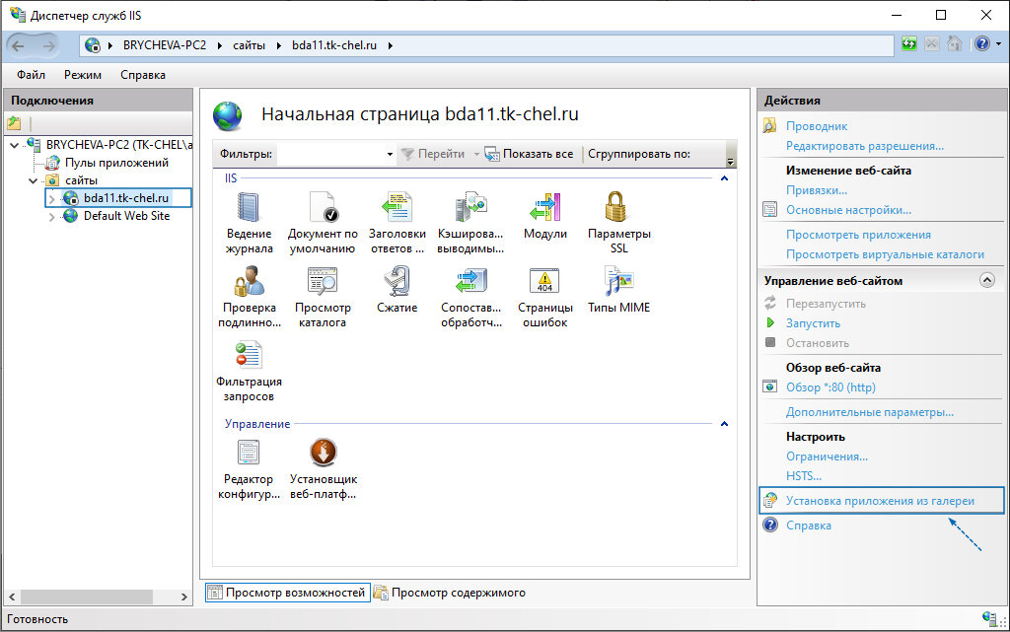Click filter bar overflow arrow

(730, 161)
